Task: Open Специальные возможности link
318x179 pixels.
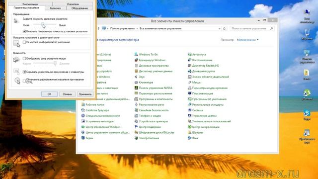Action: [x=103, y=116]
